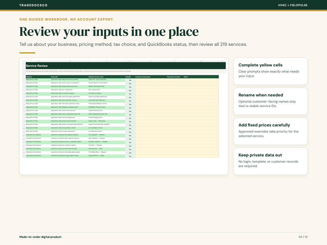Click 'No login, template, or customer records' description
This screenshot has width=327, height=245.
[x=268, y=164]
